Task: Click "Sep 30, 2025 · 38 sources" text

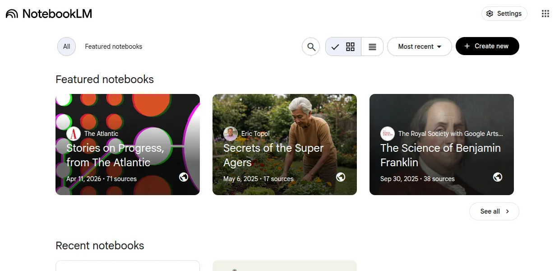Action: (x=417, y=179)
